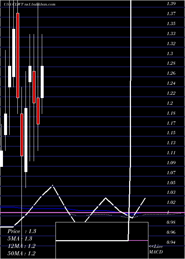Click the 1.03 price axis label

click(171, 192)
